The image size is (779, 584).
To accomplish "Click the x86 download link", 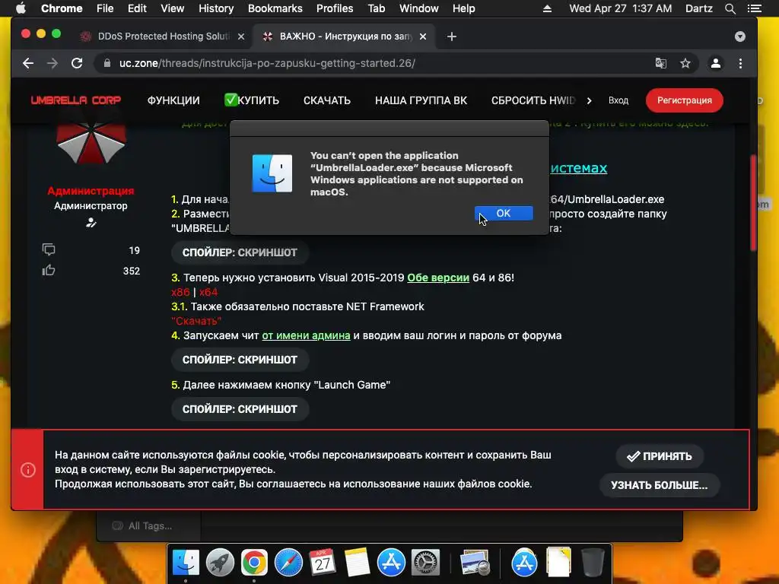I will click(x=180, y=292).
